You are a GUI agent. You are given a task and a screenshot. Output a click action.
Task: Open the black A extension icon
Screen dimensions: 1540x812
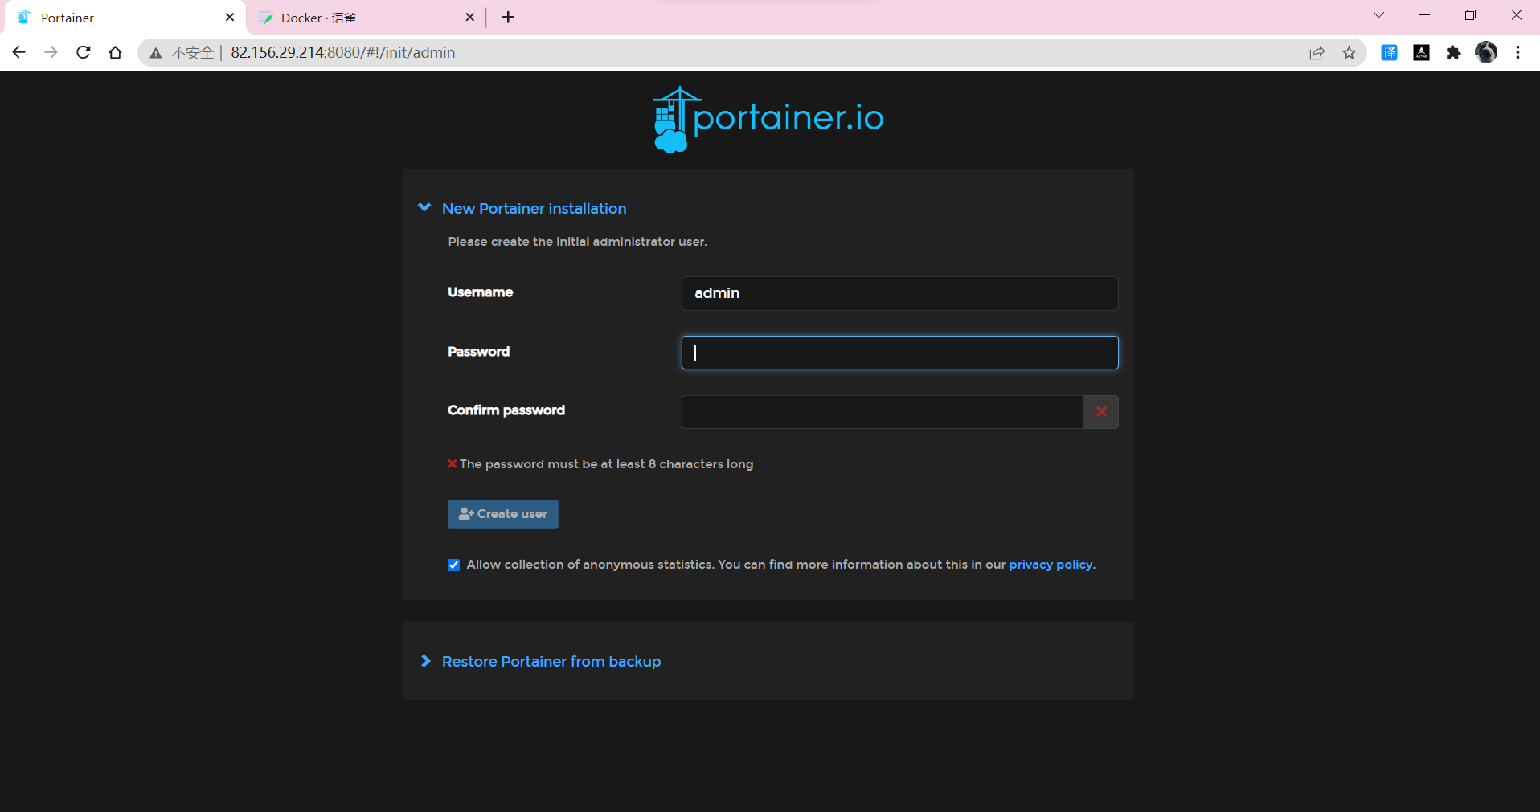[x=1421, y=53]
